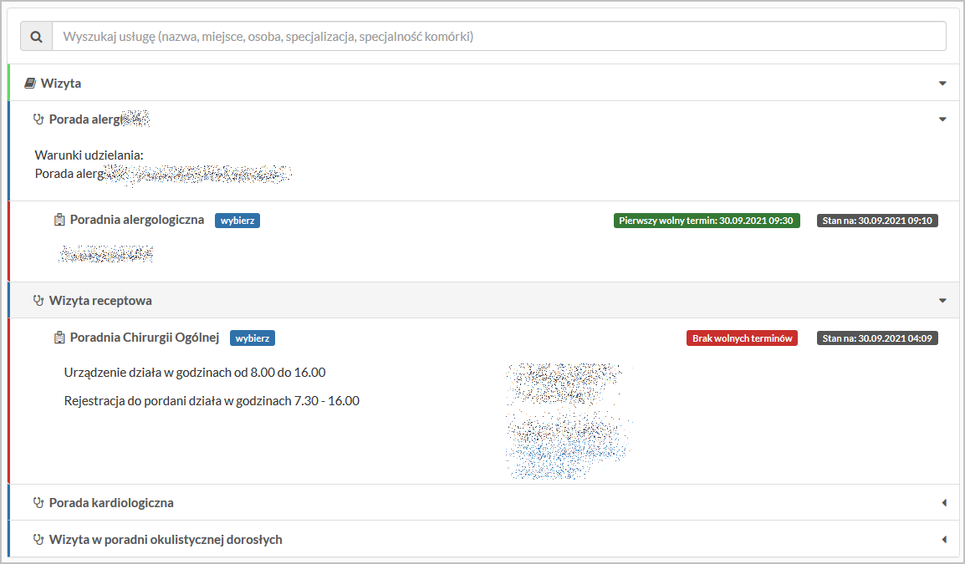Click stethoscope icon next to Porada alergologiczna
965x564 pixels.
point(38,119)
